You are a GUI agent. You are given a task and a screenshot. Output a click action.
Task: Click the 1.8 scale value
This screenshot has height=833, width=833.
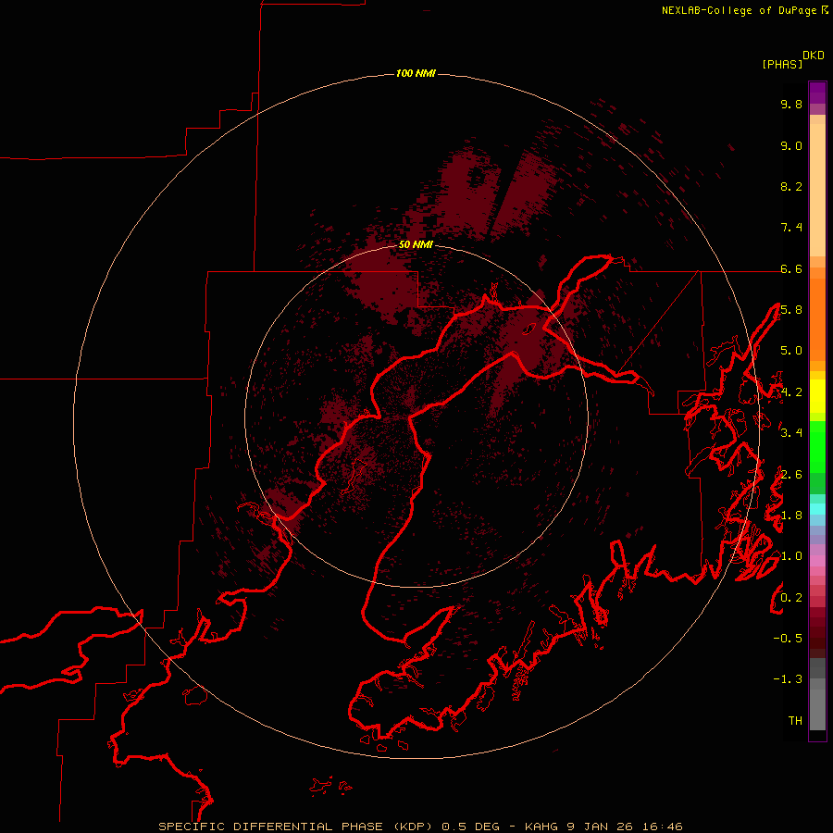pos(791,516)
